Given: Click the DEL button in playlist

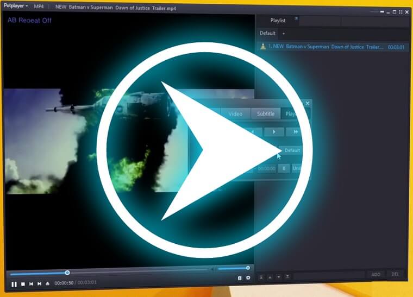Looking at the screenshot, I should tap(395, 274).
